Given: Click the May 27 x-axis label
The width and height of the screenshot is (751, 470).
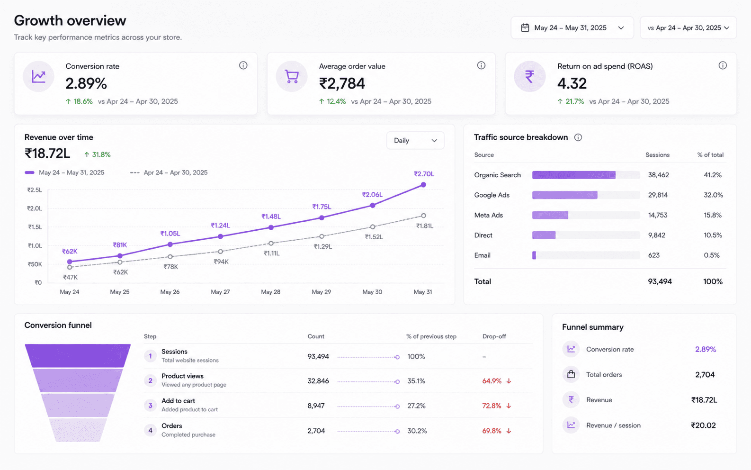Looking at the screenshot, I should [220, 292].
